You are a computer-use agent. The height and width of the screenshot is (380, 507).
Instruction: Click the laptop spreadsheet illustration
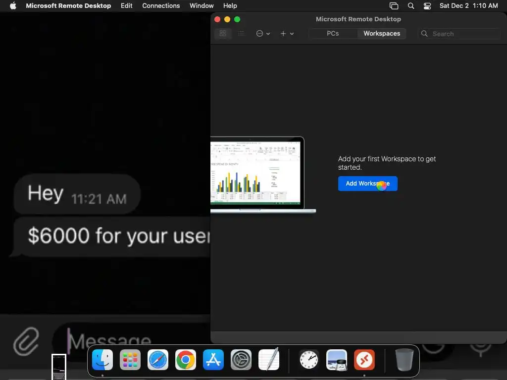(x=263, y=175)
